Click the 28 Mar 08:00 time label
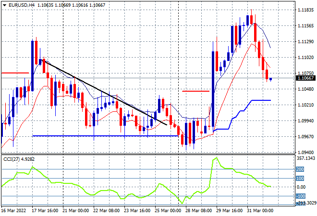The image size is (317, 216). click(x=198, y=211)
